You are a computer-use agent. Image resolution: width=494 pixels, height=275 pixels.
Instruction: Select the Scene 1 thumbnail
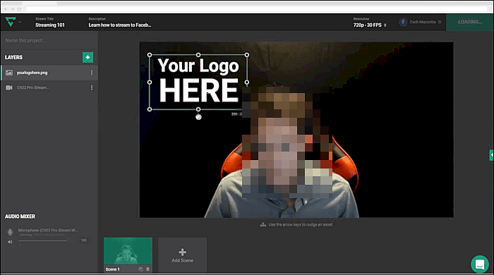(128, 251)
